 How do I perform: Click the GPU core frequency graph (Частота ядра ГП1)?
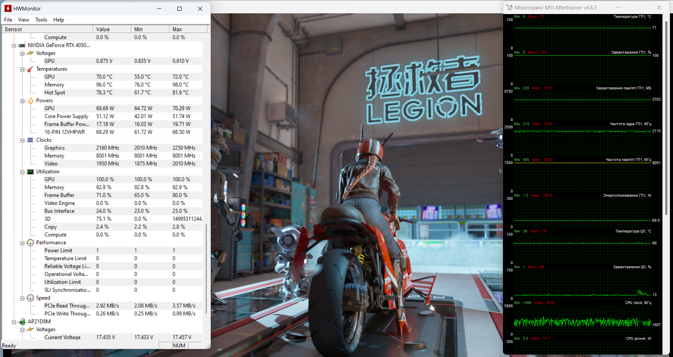pyautogui.click(x=583, y=141)
